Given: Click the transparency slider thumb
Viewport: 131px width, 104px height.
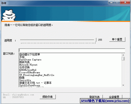Looking at the screenshot, I should (95, 40).
